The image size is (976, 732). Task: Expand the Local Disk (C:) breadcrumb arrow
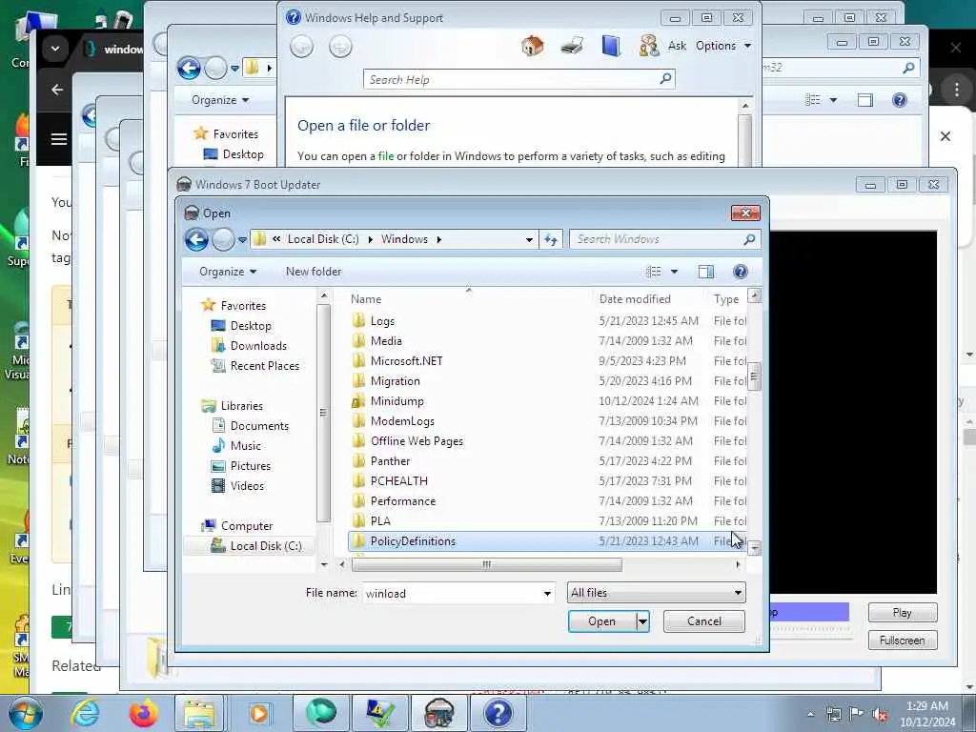pyautogui.click(x=371, y=239)
